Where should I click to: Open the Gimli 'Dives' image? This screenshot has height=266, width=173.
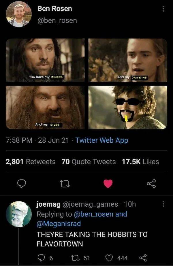point(45,107)
